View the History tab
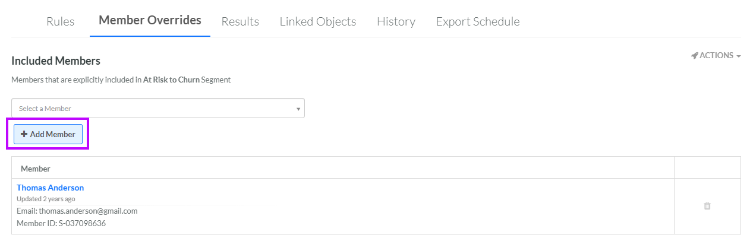This screenshot has width=750, height=241. click(x=396, y=21)
